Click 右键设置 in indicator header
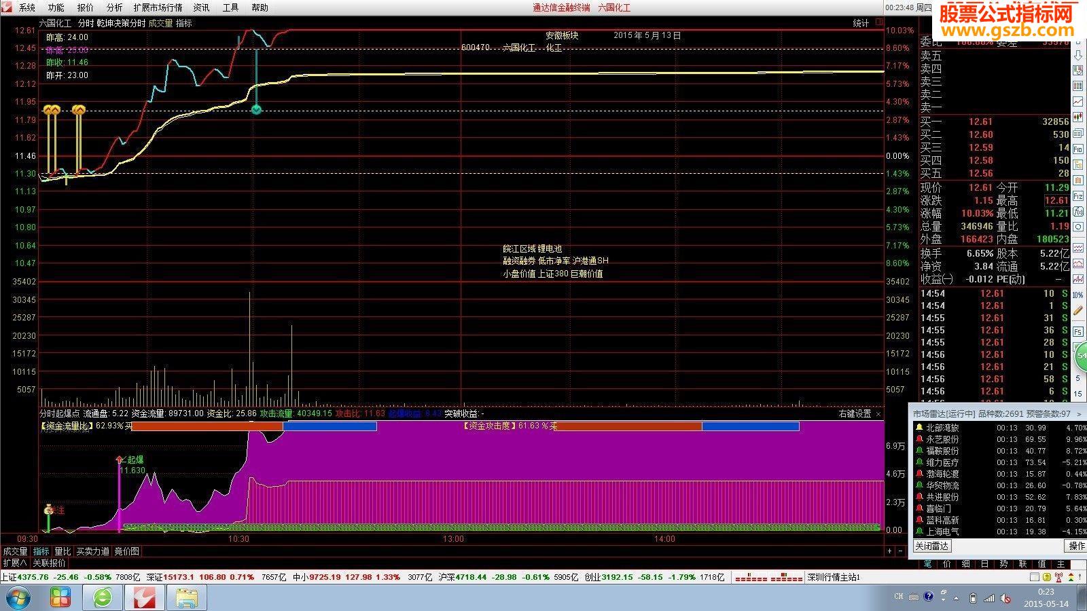The width and height of the screenshot is (1087, 611). click(x=855, y=413)
